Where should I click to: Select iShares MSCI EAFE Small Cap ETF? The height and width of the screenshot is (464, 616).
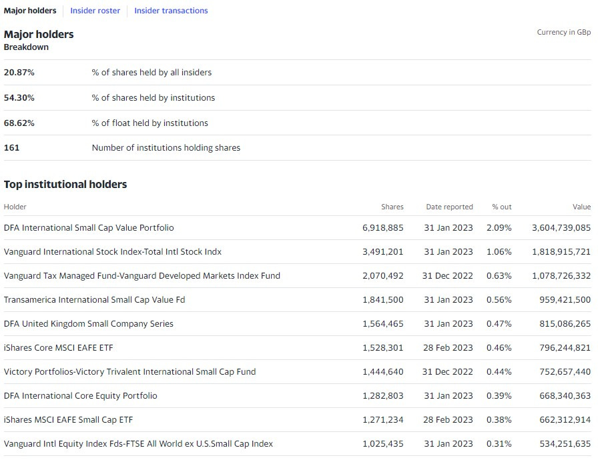click(x=68, y=419)
